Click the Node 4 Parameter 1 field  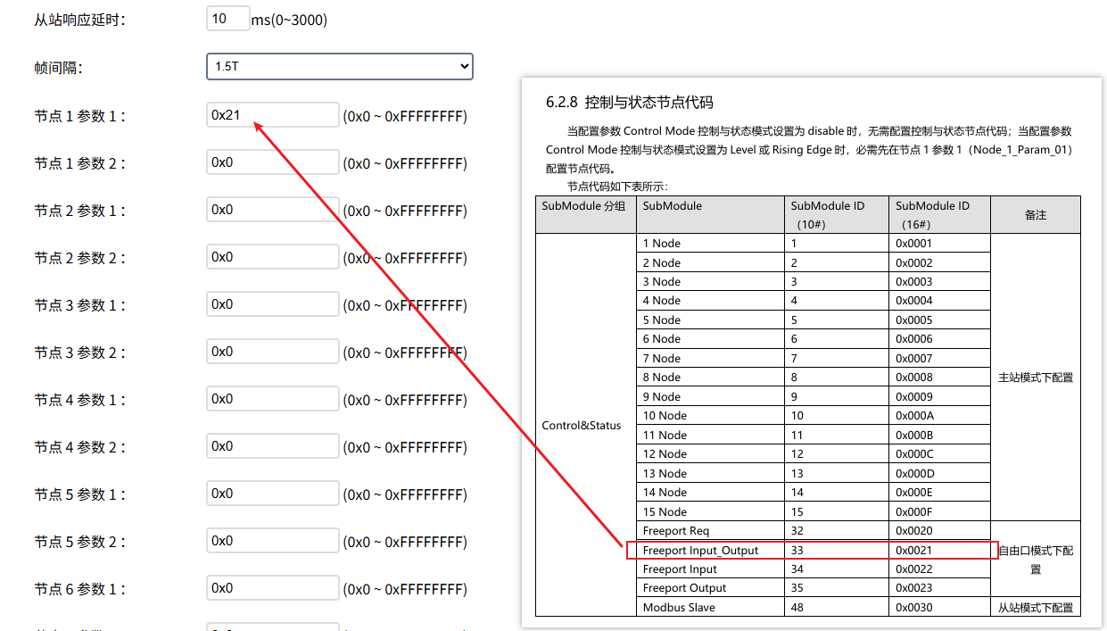click(272, 399)
